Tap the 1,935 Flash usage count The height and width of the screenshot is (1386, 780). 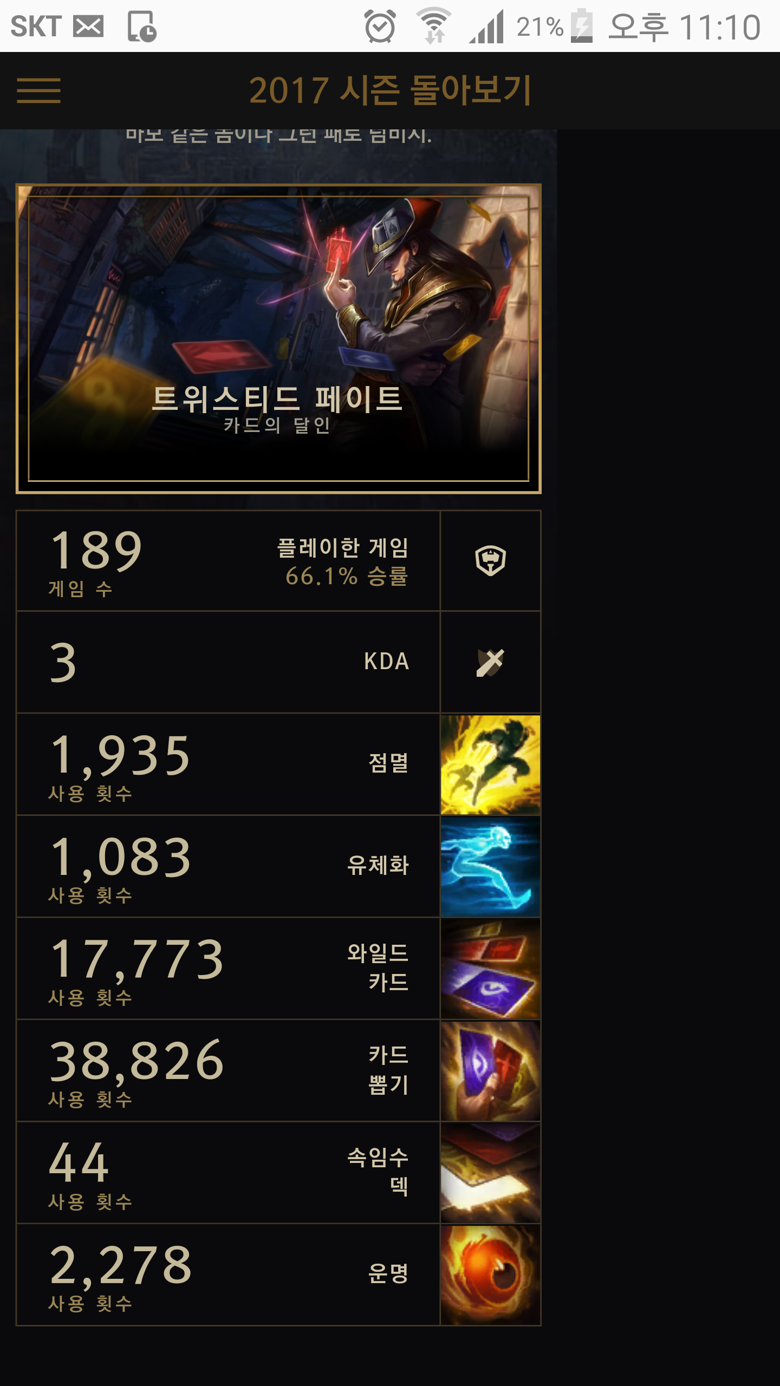(x=120, y=755)
